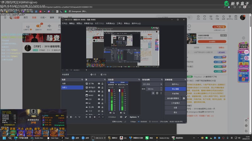Viewport: 252px width, 141px height.
Task: Open scene filters icon in Scenes toolbar
Action: 71,117
